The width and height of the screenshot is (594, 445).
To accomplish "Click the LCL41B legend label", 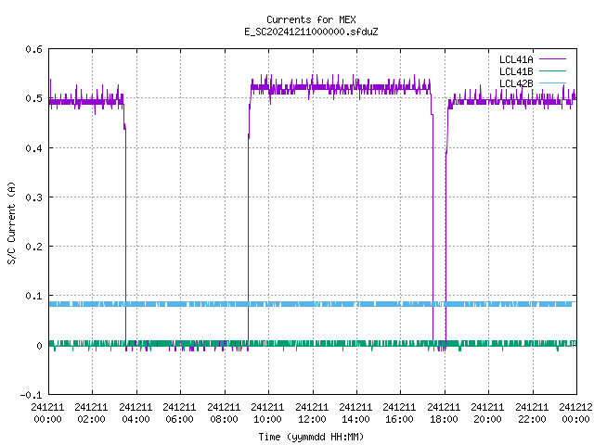I will [x=516, y=71].
